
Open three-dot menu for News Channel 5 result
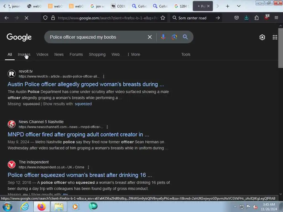107,127
